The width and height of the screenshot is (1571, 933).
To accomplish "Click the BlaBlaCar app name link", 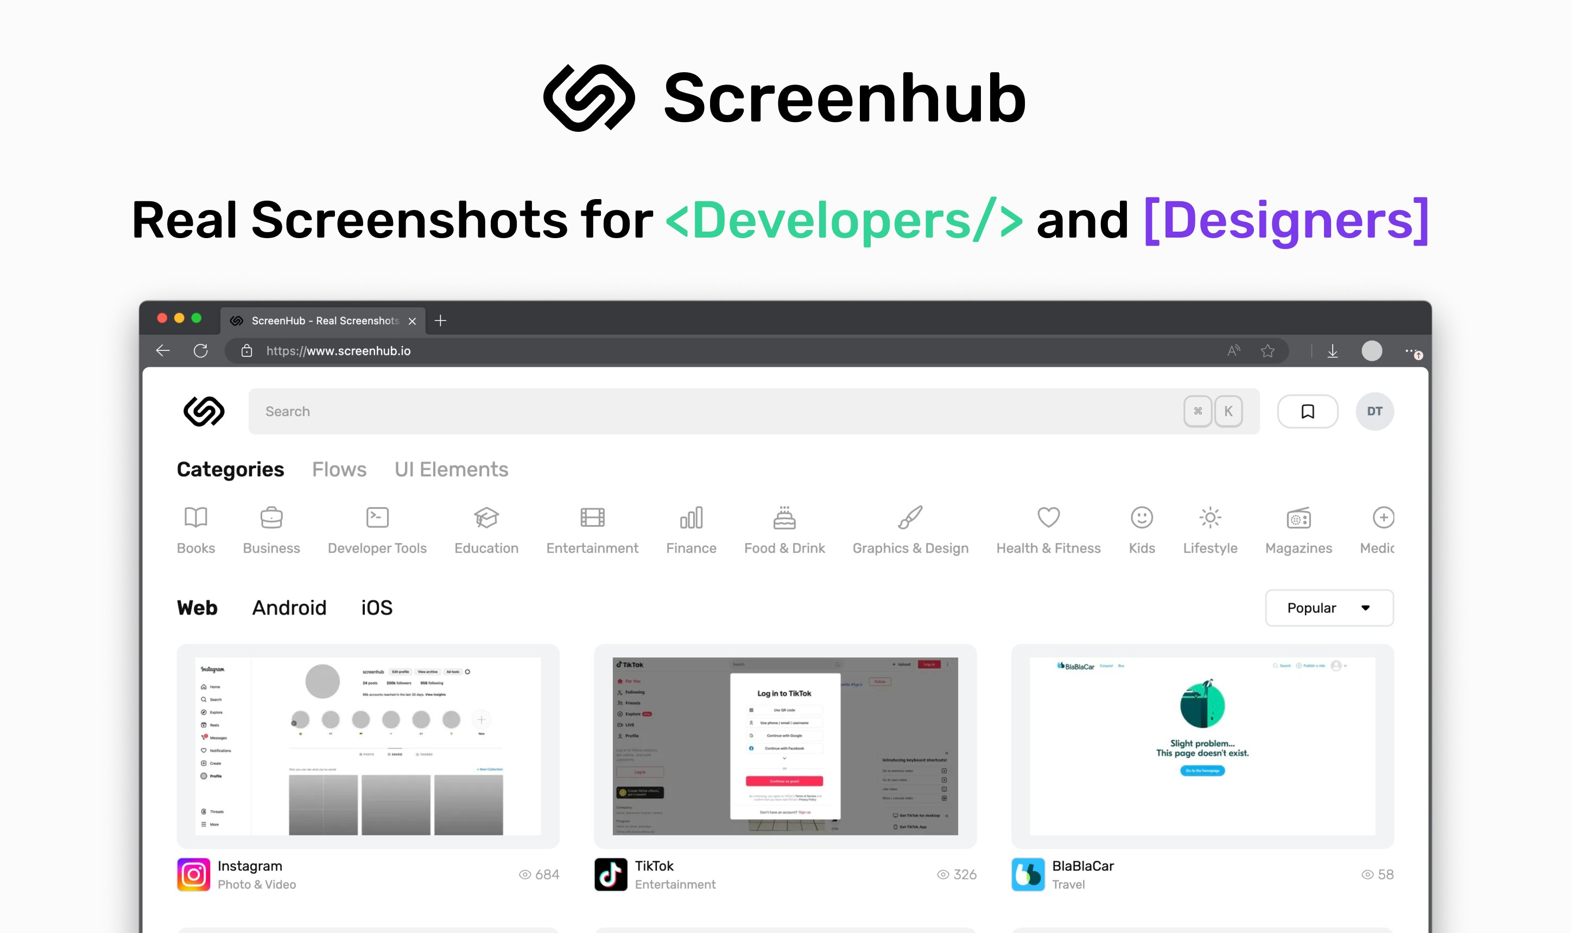I will coord(1082,866).
